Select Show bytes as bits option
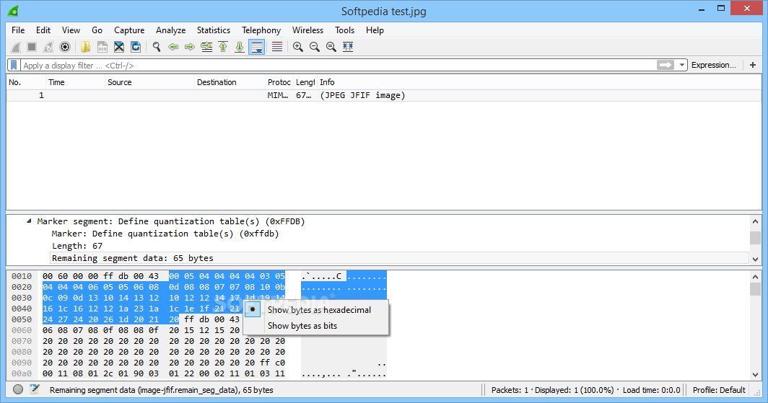 (316, 326)
